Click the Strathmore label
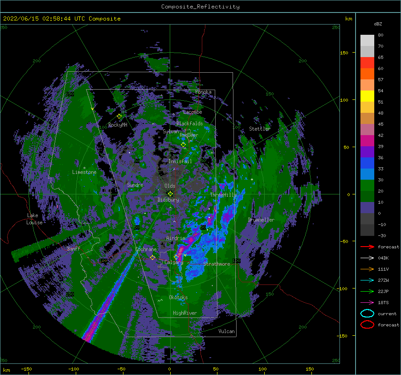 tap(217, 264)
